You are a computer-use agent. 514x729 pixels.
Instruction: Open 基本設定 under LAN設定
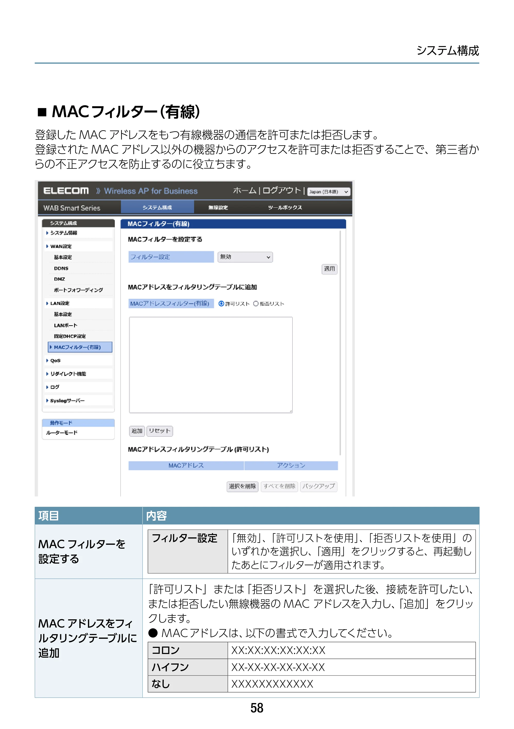(x=63, y=314)
